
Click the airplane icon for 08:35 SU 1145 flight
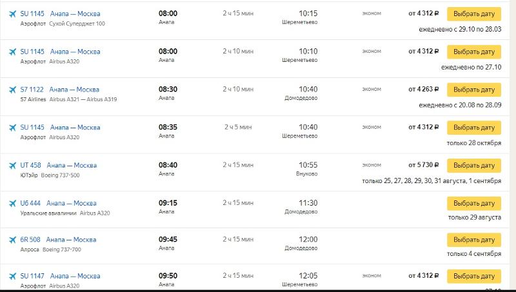click(x=12, y=128)
